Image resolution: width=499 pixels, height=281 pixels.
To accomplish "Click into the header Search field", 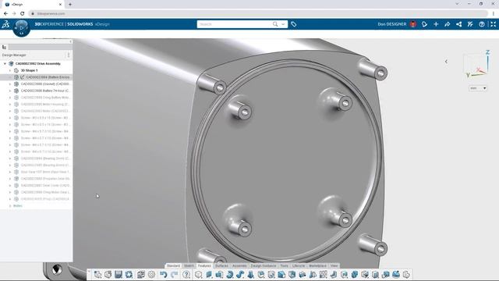I will point(235,24).
